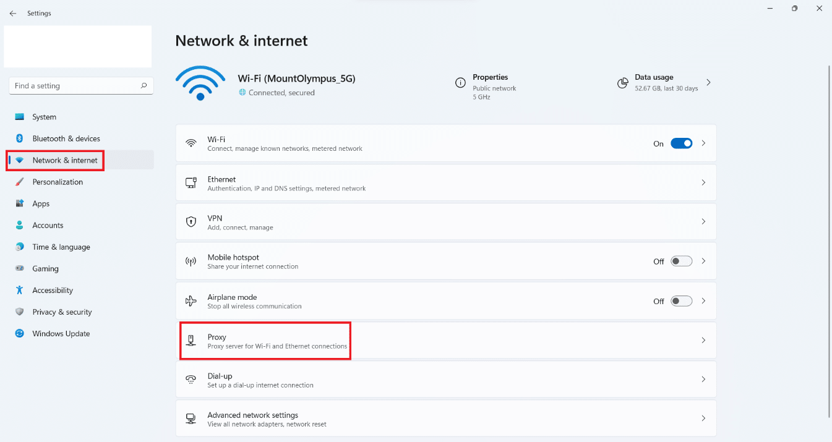This screenshot has width=832, height=442.
Task: Click the Privacy & security shield icon
Action: [20, 312]
